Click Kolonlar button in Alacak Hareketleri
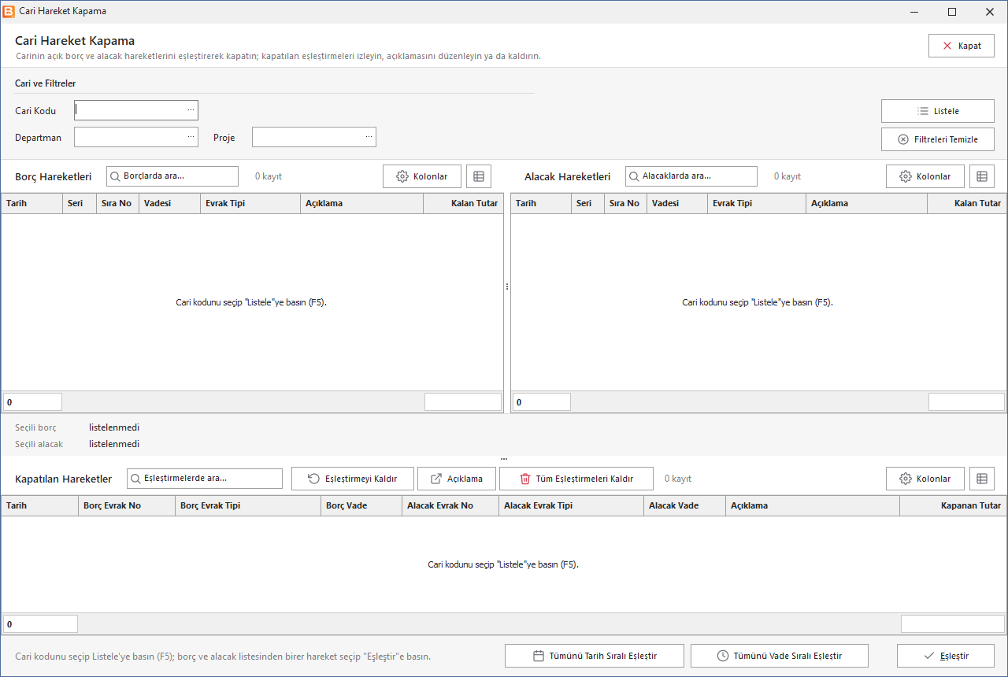The height and width of the screenshot is (677, 1008). click(x=925, y=176)
